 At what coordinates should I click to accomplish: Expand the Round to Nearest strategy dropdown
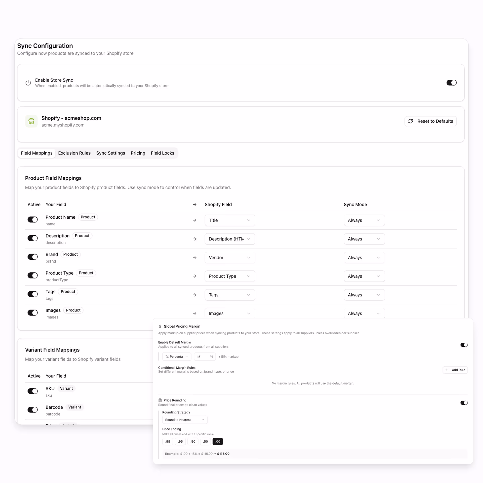185,420
